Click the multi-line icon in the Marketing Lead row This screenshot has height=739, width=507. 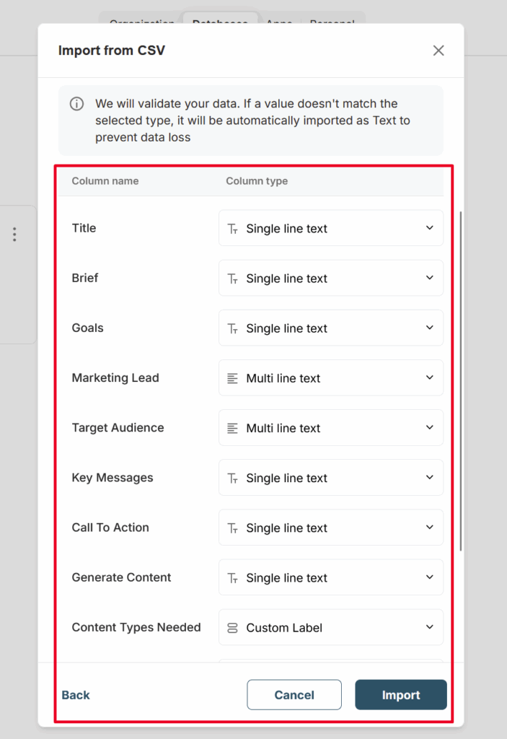click(232, 378)
